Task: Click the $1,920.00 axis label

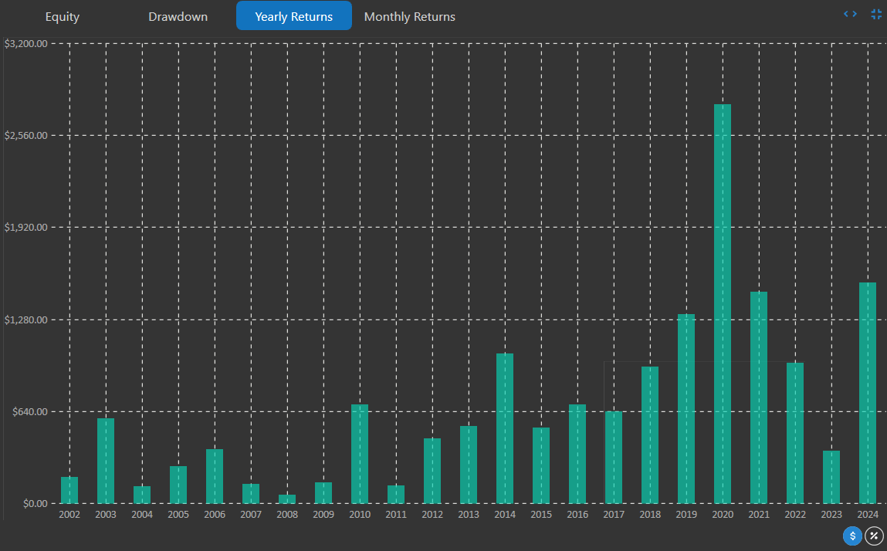Action: pyautogui.click(x=26, y=228)
